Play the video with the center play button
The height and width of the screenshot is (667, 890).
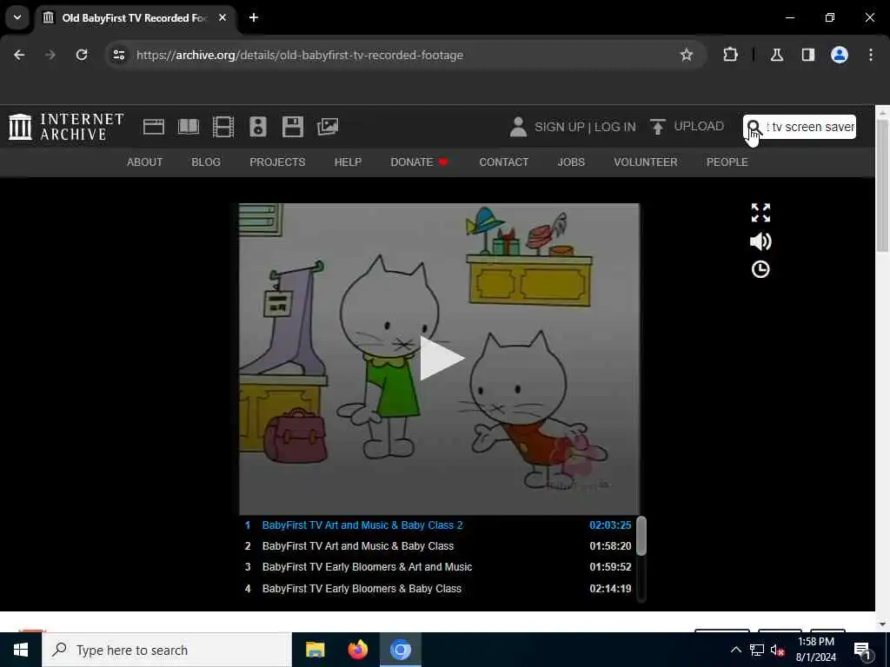click(442, 359)
